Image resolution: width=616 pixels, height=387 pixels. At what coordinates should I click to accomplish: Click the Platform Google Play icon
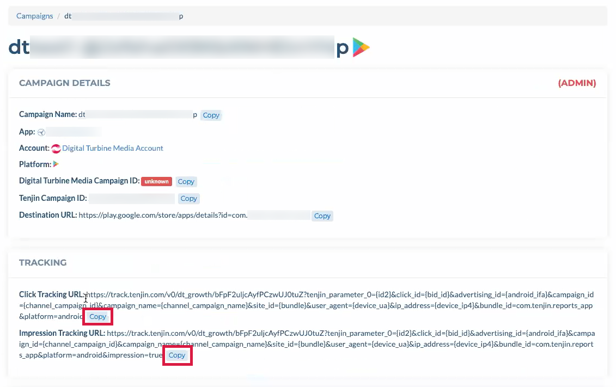pyautogui.click(x=56, y=164)
